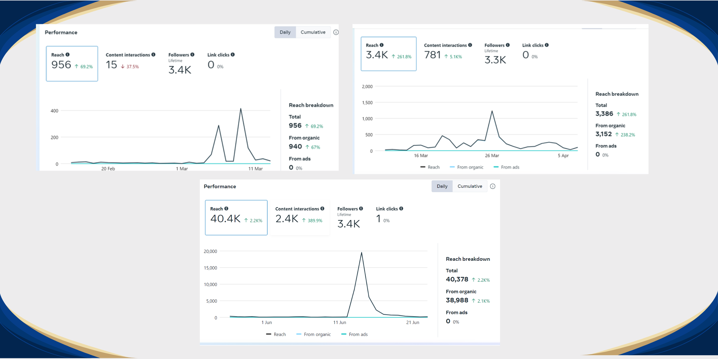Select the Reach 956 metric card
The image size is (718, 359).
point(72,64)
